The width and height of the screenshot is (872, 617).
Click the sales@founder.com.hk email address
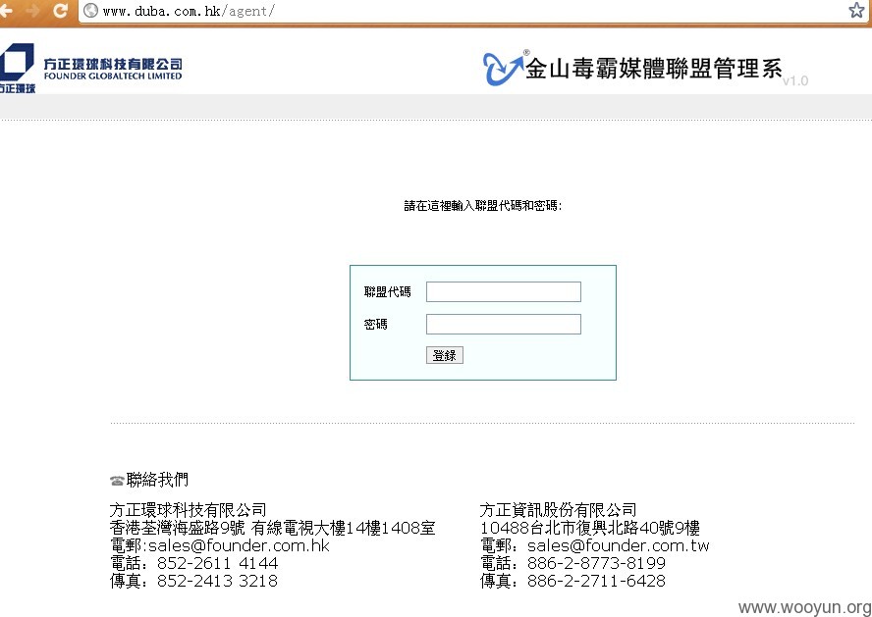240,545
